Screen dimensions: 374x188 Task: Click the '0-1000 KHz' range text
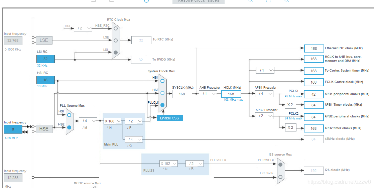point(13,50)
